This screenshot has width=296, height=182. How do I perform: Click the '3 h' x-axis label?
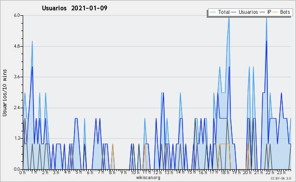tap(56, 173)
